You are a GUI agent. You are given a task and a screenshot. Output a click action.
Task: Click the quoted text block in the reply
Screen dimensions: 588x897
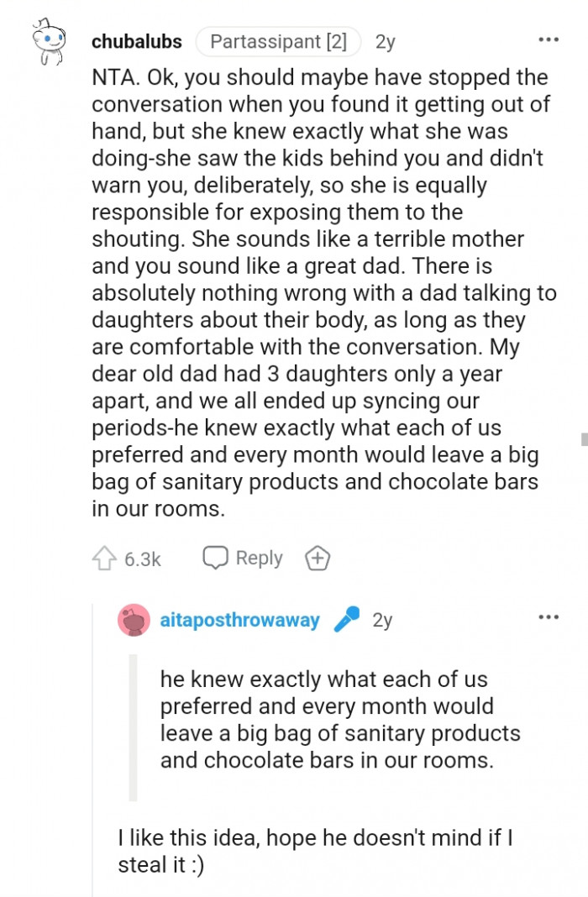tap(339, 720)
